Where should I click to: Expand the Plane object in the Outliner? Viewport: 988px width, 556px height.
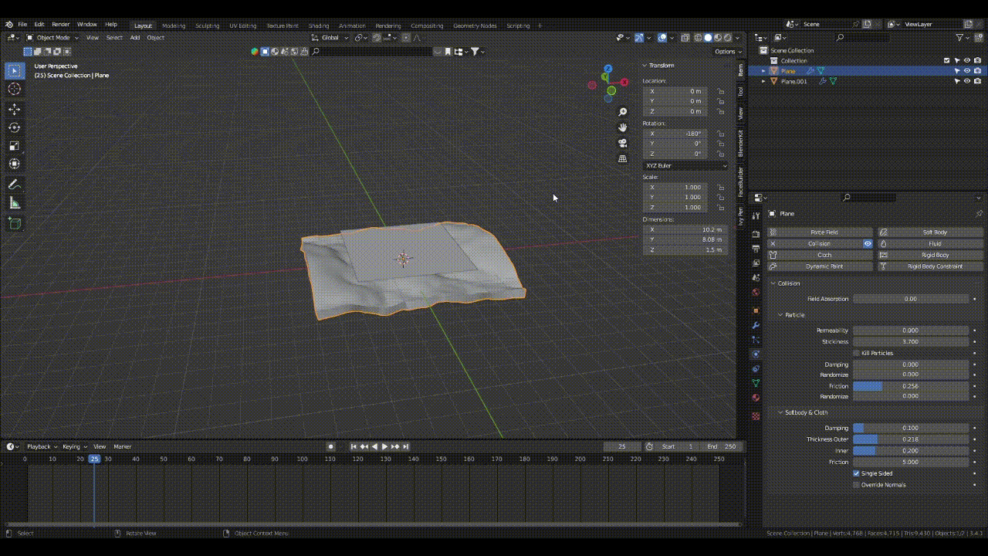[x=763, y=71]
